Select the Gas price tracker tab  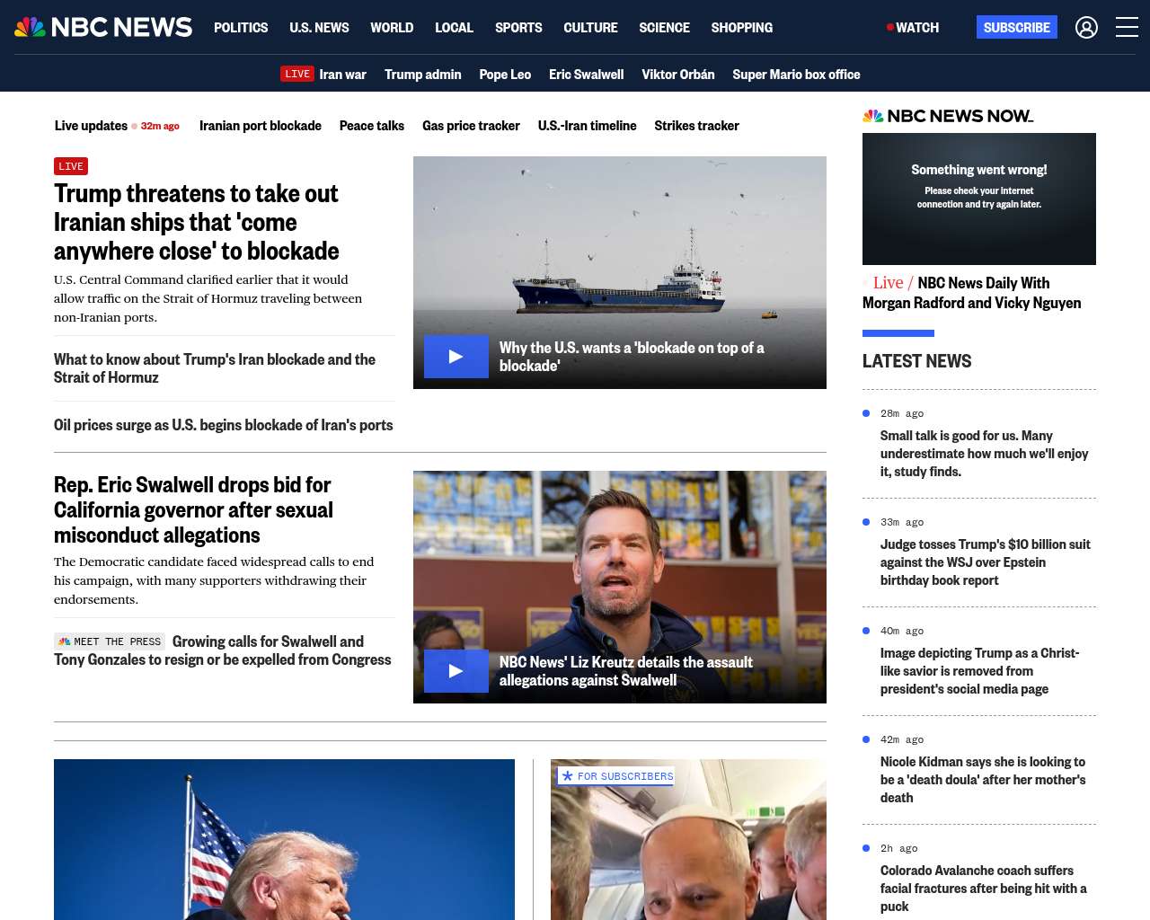tap(471, 126)
